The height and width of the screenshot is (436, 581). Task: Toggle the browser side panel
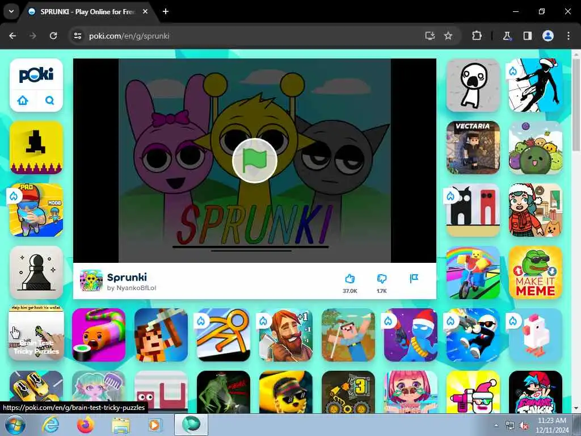click(528, 36)
